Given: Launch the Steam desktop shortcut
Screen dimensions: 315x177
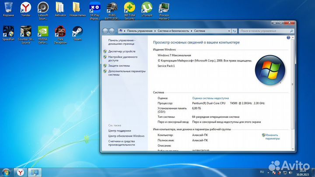Looking at the screenshot, I should [x=77, y=34].
